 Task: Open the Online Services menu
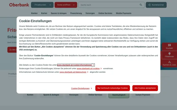105,13
